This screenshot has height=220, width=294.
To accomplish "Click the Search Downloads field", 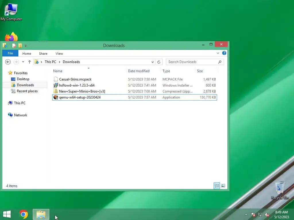I will pyautogui.click(x=195, y=62).
